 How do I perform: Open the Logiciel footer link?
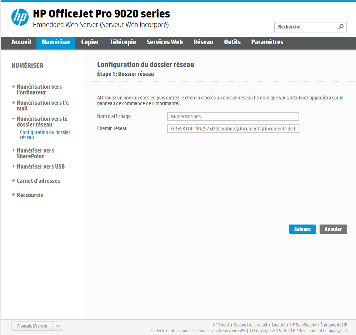click(x=279, y=325)
